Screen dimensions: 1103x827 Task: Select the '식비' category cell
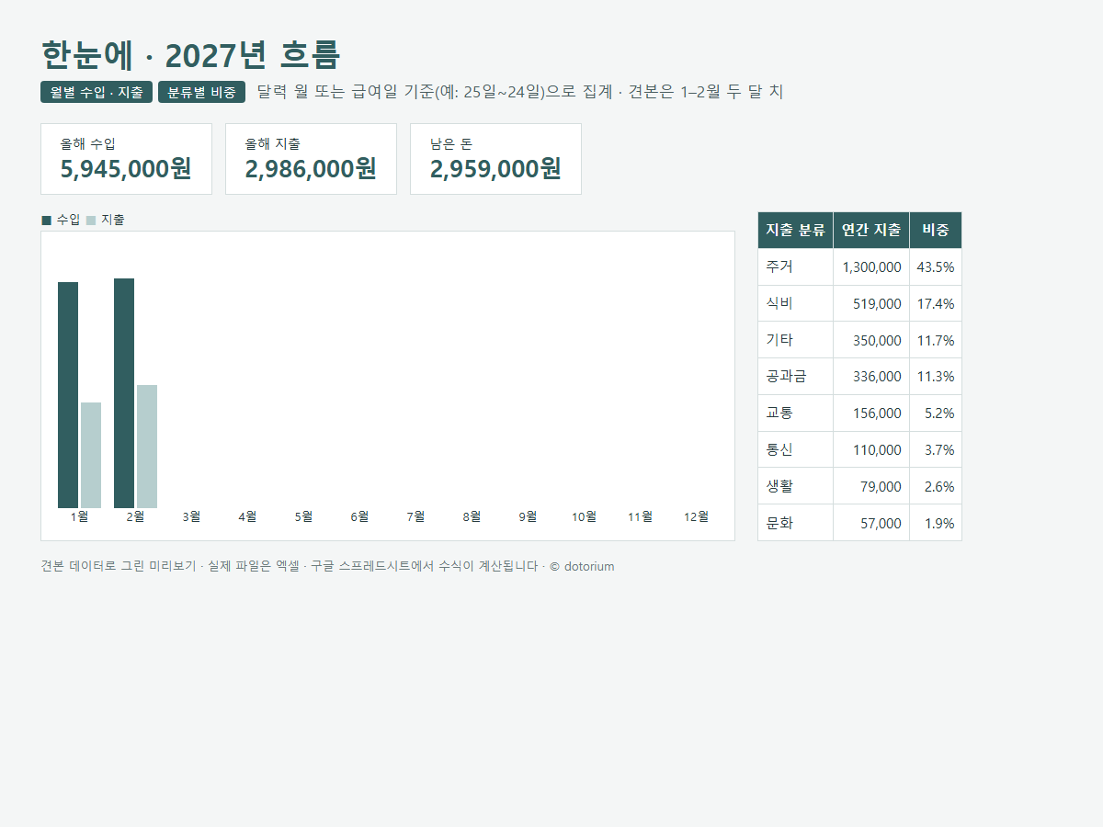pyautogui.click(x=796, y=303)
